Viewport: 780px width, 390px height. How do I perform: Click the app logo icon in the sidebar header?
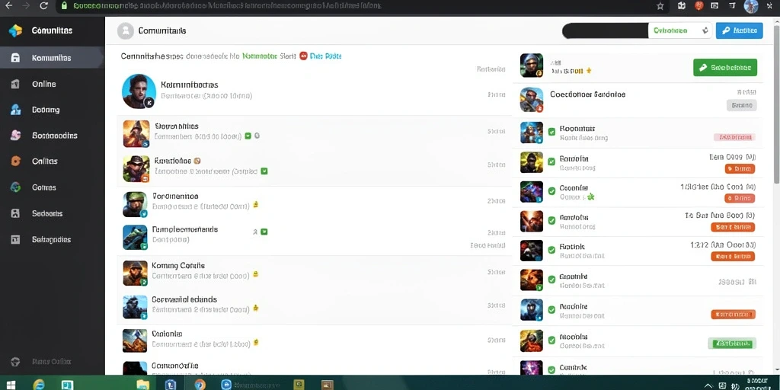[x=15, y=30]
